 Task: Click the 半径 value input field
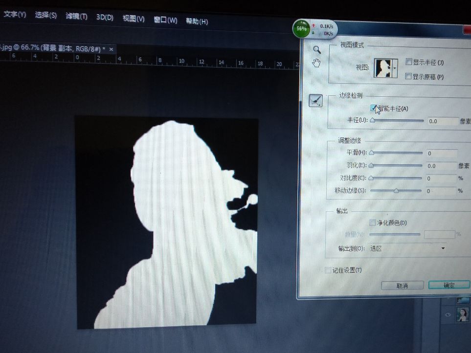tap(443, 121)
